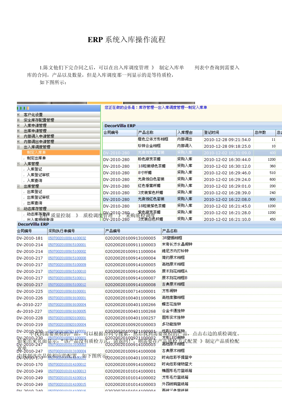The width and height of the screenshot is (282, 399).
Task: Click product code 02020020100714100001
Action: coord(130,291)
